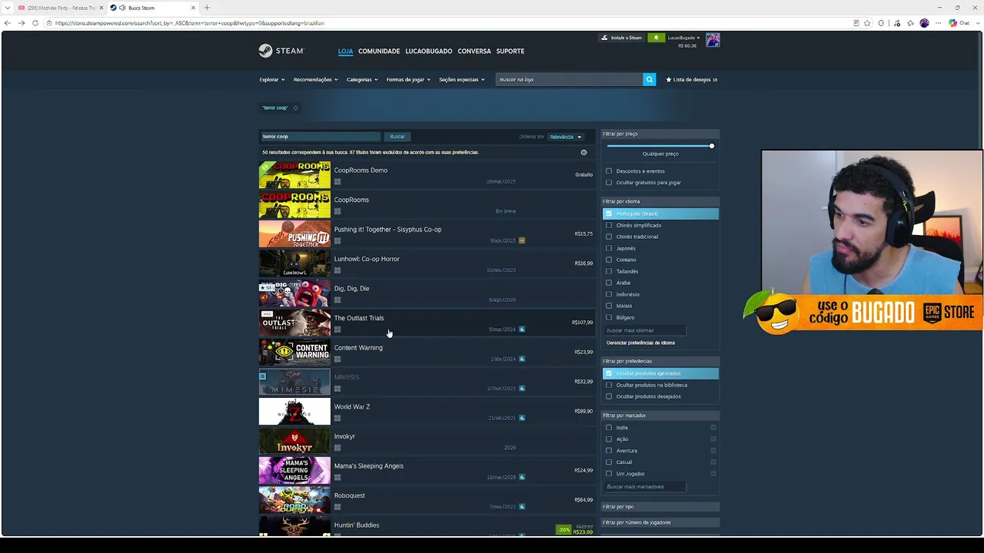This screenshot has height=553, width=984.
Task: Uncheck Ocultar produtos ignorados
Action: [609, 373]
